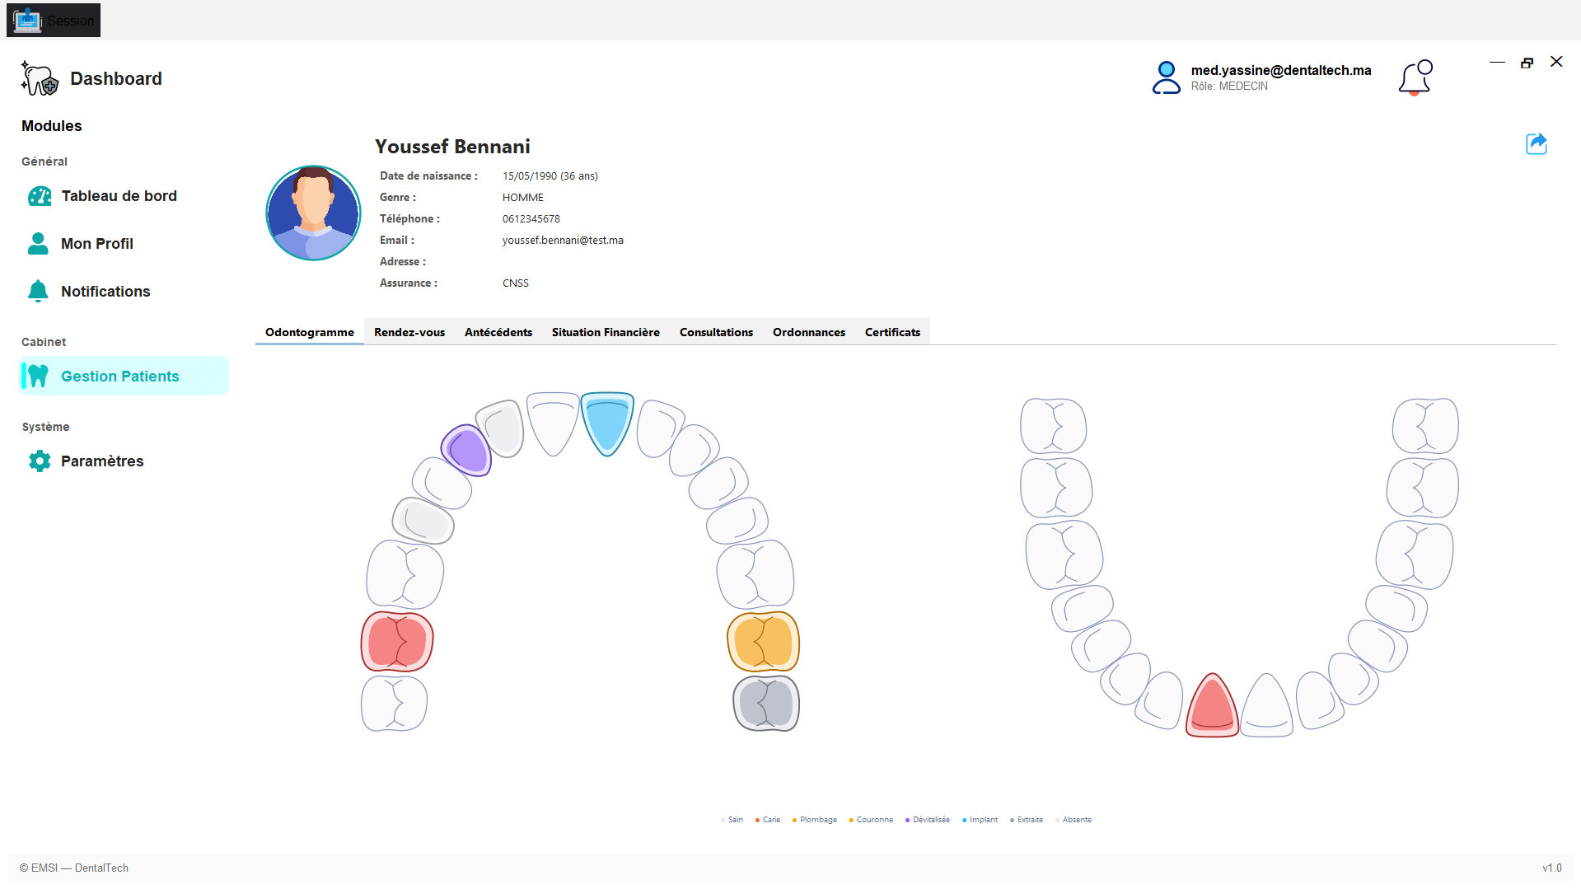
Task: Click the Extraite legend entry
Action: pos(1027,820)
